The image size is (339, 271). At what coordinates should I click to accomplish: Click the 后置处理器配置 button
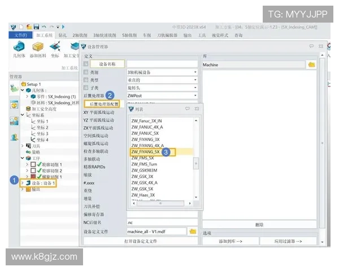coord(102,104)
